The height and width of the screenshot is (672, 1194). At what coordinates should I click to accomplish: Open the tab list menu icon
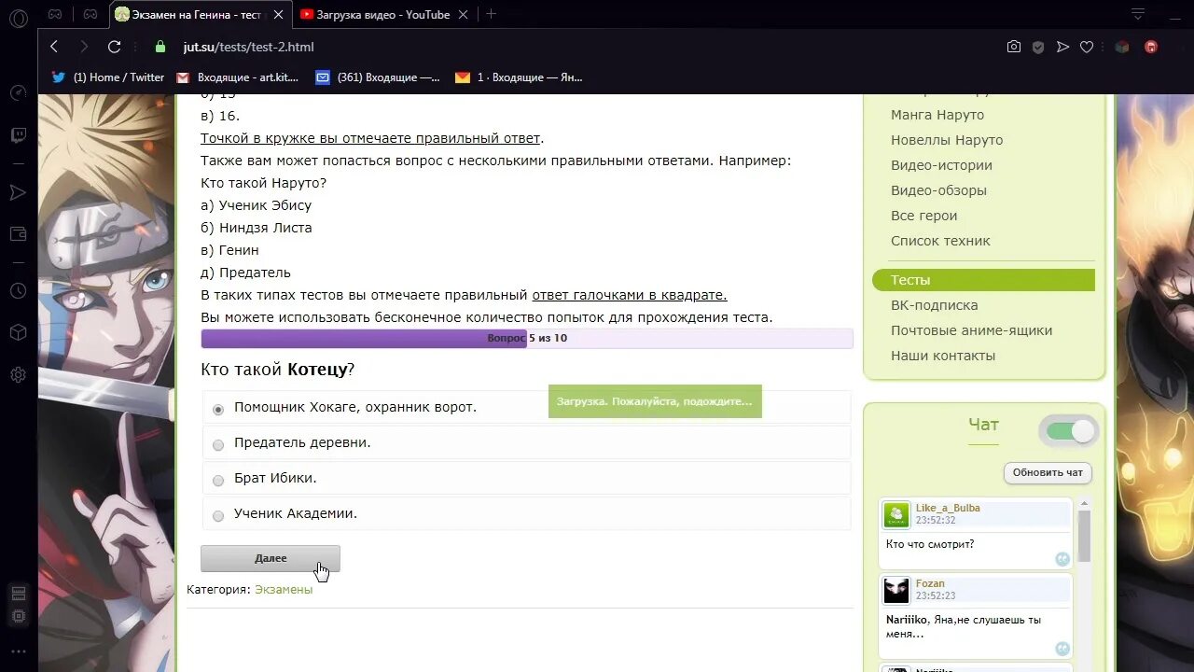coord(1138,14)
